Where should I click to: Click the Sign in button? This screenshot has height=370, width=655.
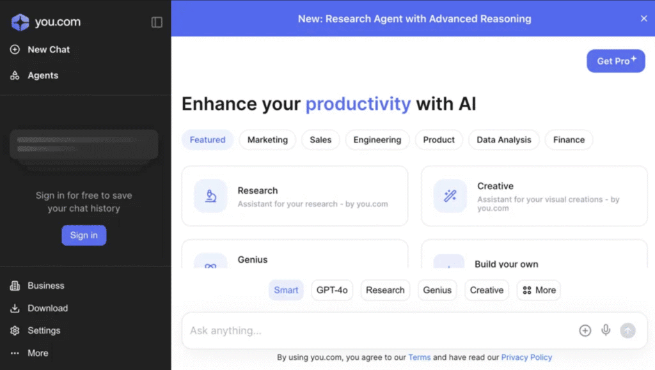pos(84,235)
